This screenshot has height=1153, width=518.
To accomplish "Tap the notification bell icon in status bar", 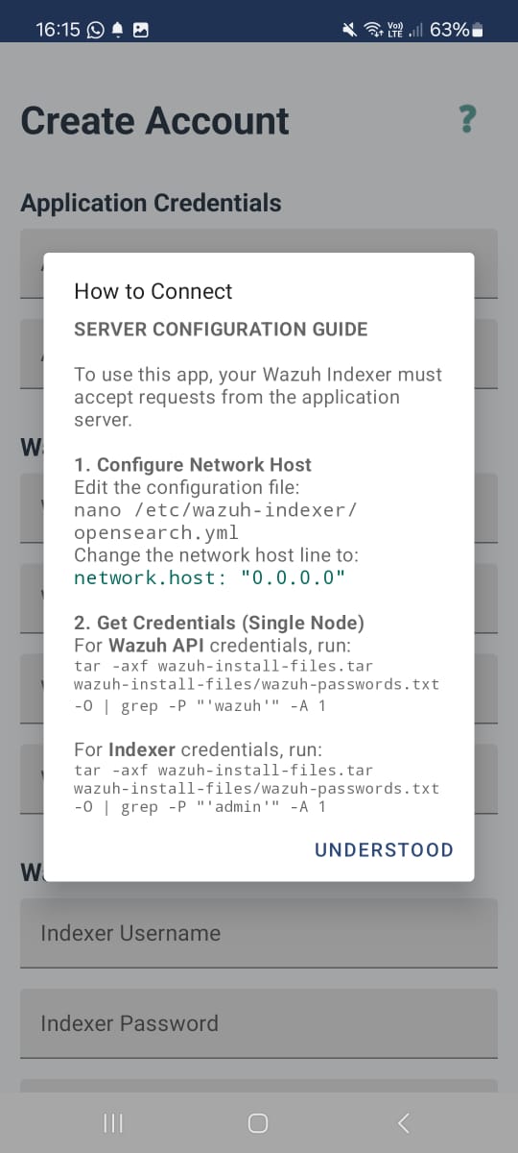I will (x=118, y=30).
